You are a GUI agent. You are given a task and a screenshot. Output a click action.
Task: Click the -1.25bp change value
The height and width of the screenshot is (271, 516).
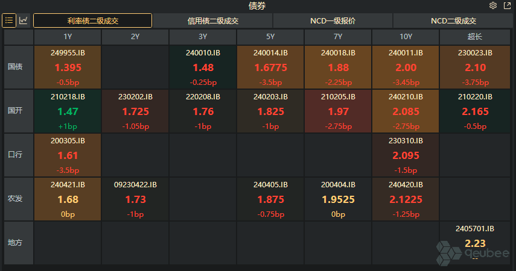tap(406, 214)
